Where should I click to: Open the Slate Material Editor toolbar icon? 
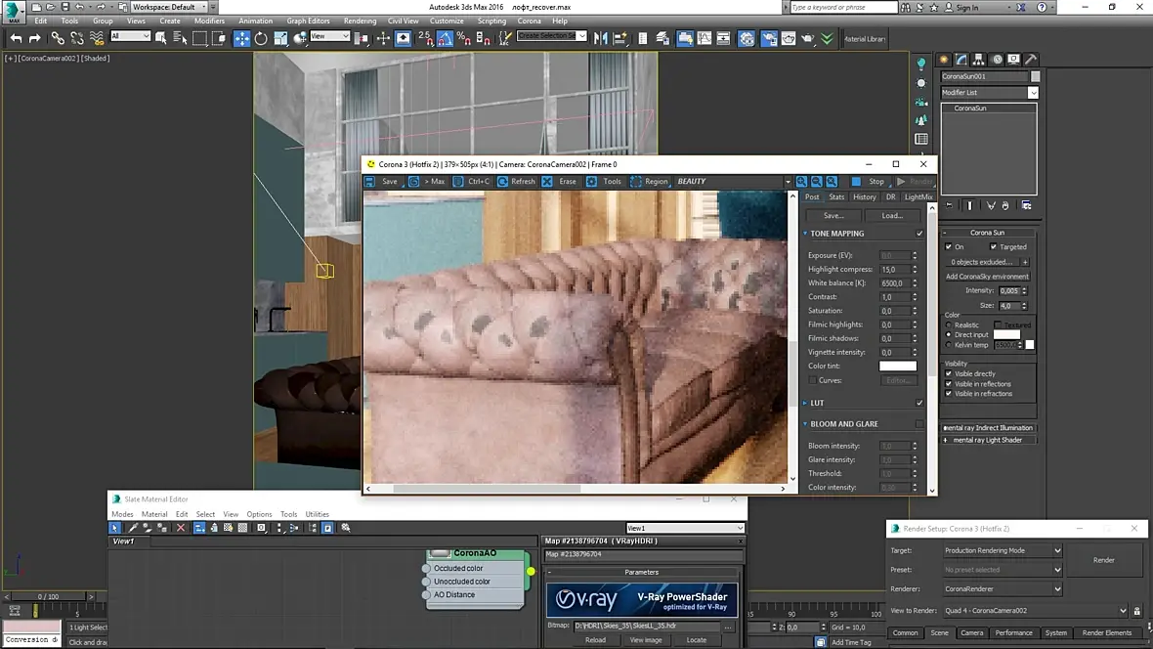(747, 38)
